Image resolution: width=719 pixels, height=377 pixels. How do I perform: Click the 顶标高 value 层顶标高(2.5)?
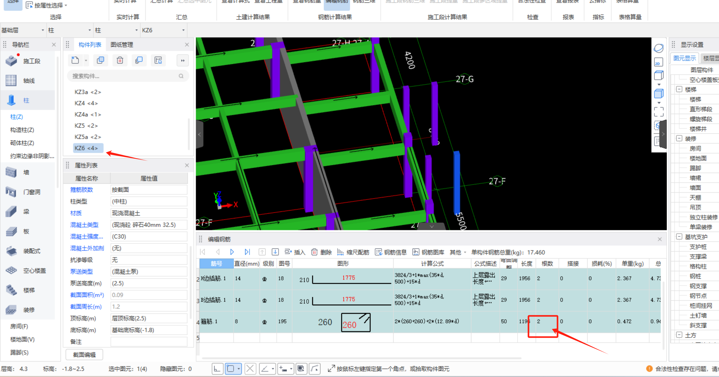click(149, 318)
